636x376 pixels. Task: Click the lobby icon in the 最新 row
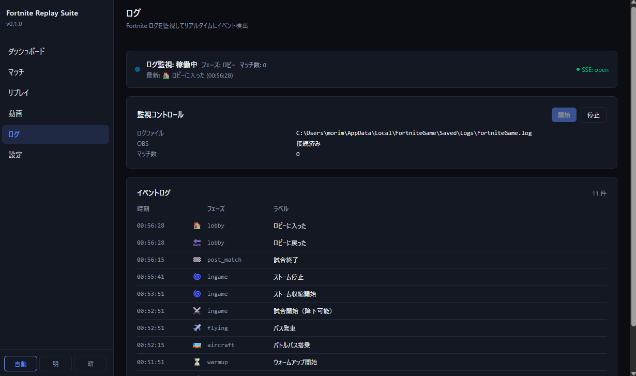coord(165,75)
